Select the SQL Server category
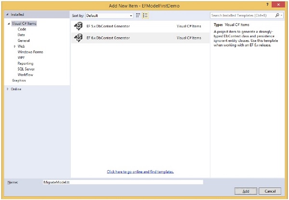Screen dimensions: 289x200 [26, 69]
